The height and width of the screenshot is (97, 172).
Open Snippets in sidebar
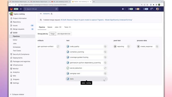16,79
